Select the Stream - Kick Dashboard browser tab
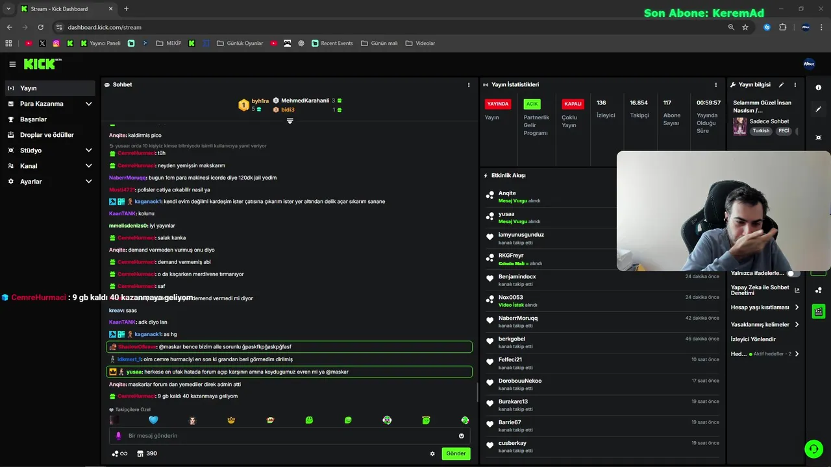Screen dimensions: 831x467 66,9
